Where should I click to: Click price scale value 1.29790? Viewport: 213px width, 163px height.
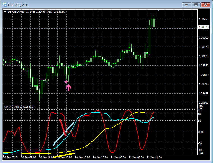203,84
